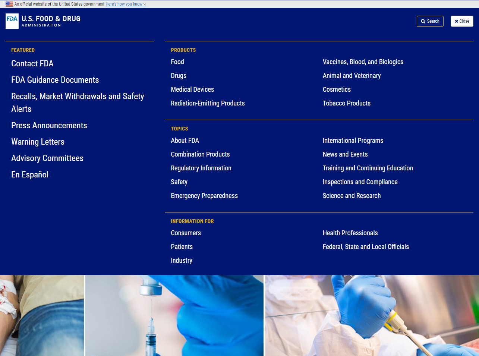479x356 pixels.
Task: Open Cosmetics products link
Action: tap(337, 89)
